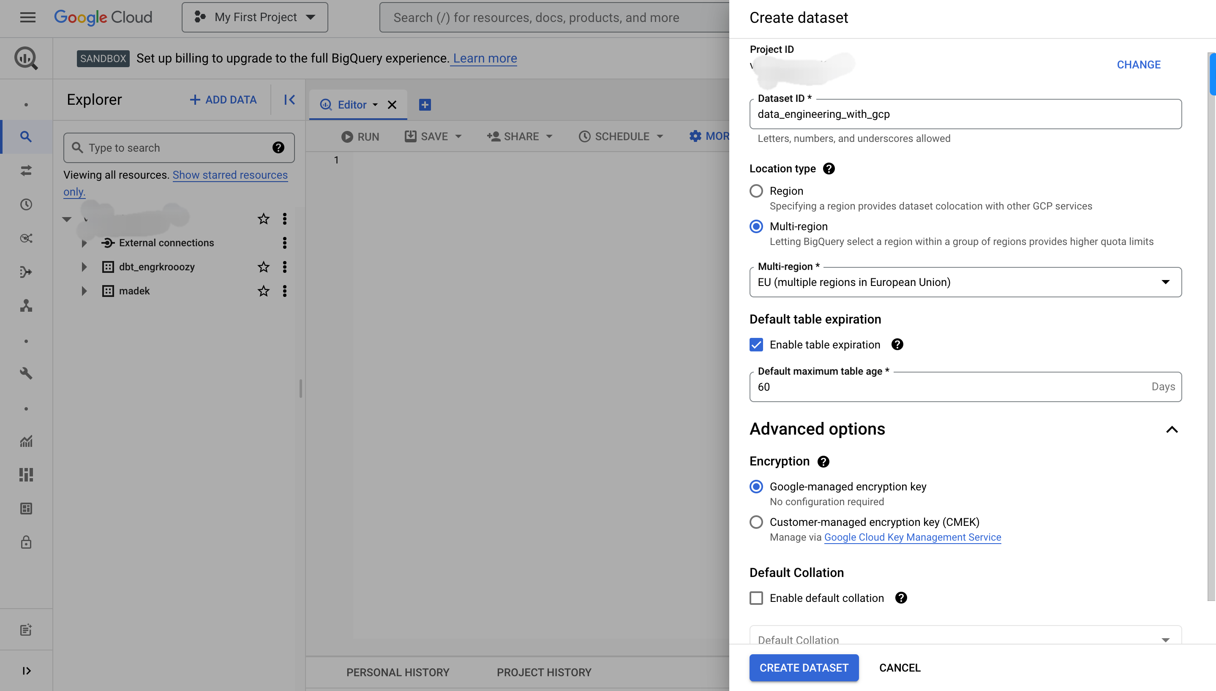The height and width of the screenshot is (691, 1216).
Task: Collapse the Advanced options section
Action: click(1171, 430)
